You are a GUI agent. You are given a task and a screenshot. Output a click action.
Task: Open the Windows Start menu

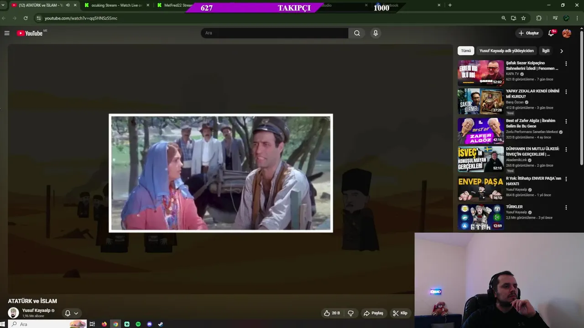coord(3,324)
